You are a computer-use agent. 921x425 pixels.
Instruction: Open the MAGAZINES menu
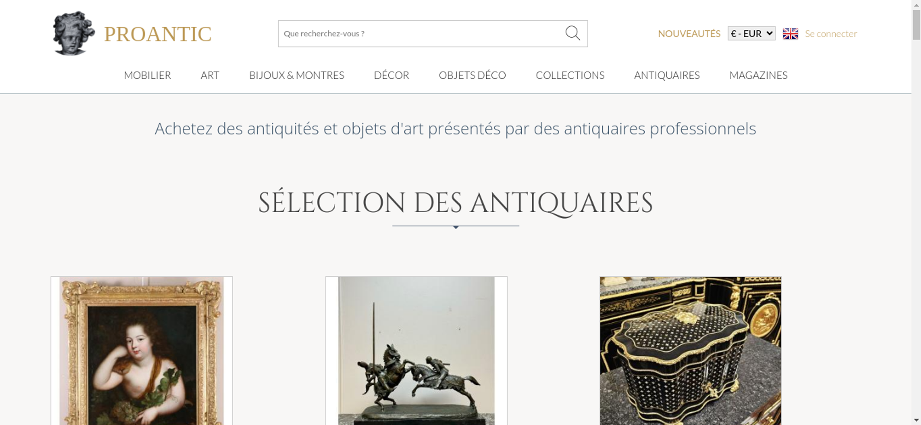tap(758, 75)
